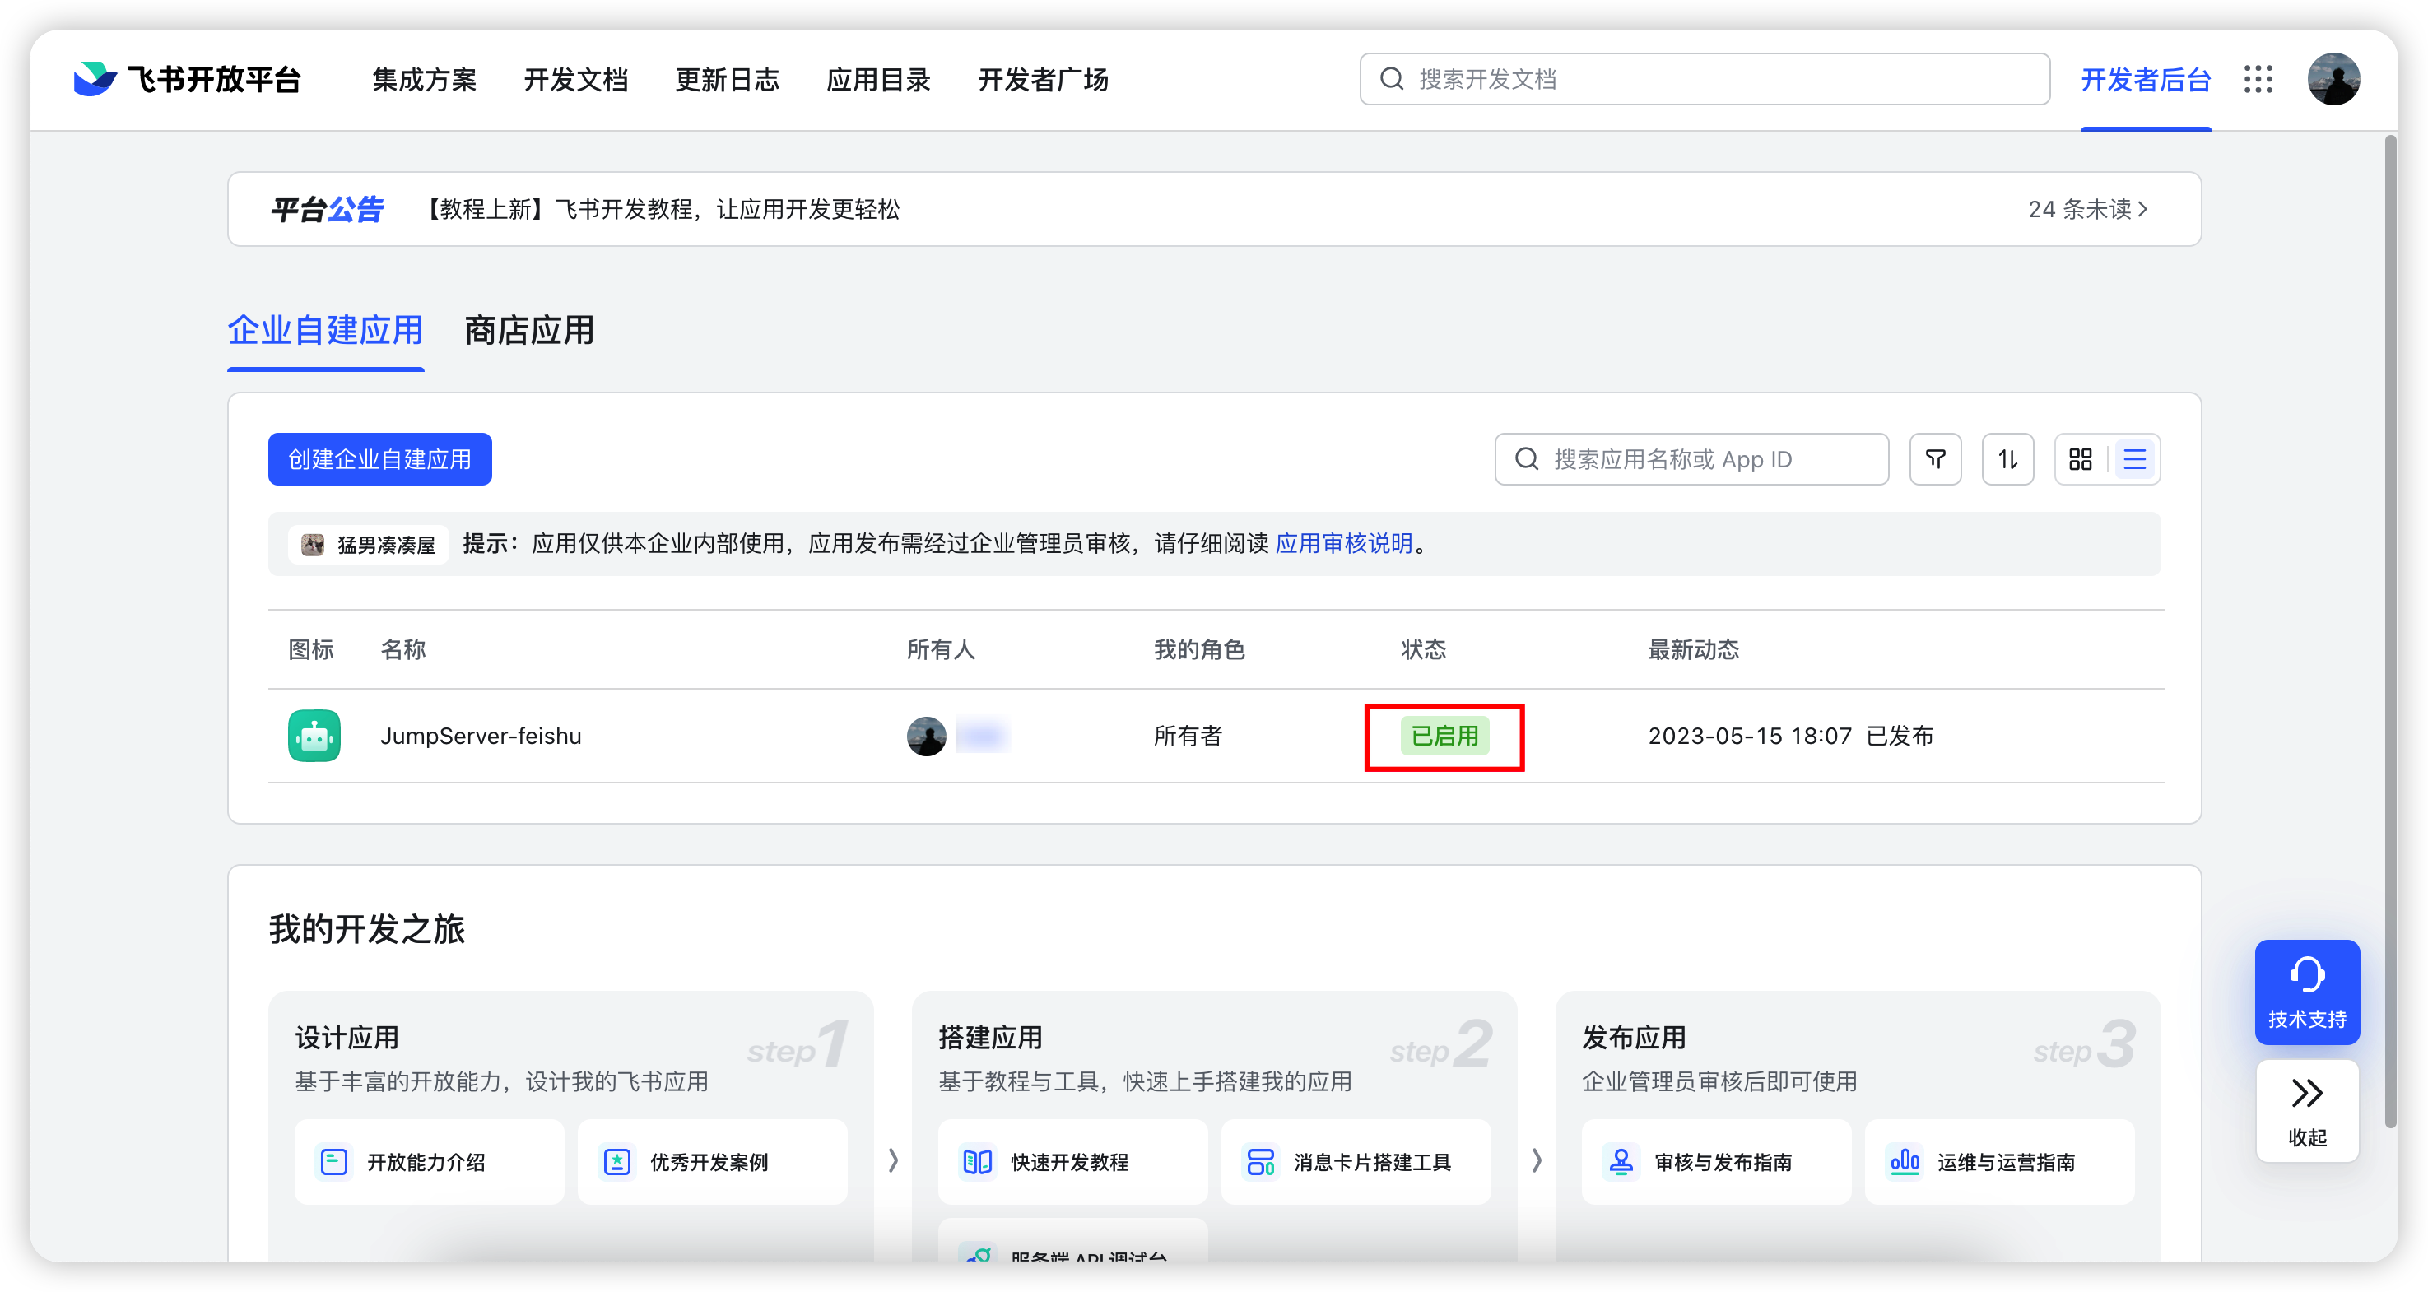Open the 应用审核说明 link

pos(1343,544)
